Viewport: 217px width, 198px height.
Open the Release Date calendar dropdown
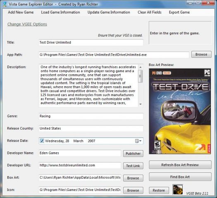[138, 141]
